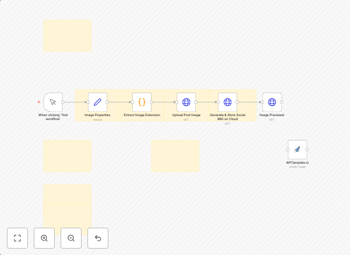Viewport: 350px width, 255px height.
Task: Select Generate & Store Social IMG node
Action: [x=227, y=102]
